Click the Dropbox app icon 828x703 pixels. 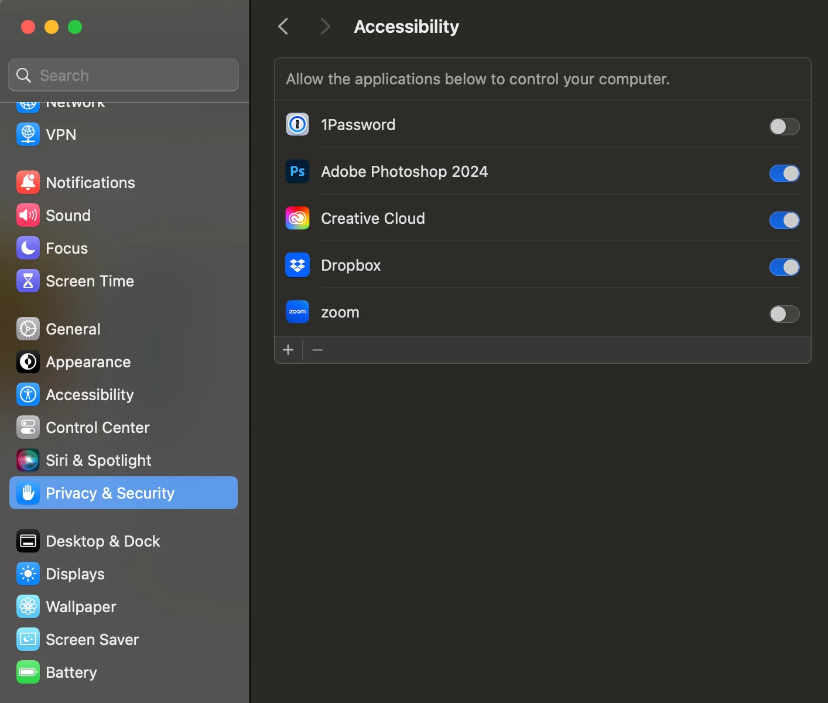click(297, 265)
